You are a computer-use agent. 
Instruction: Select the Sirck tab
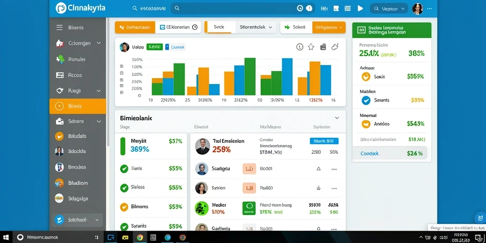219,27
